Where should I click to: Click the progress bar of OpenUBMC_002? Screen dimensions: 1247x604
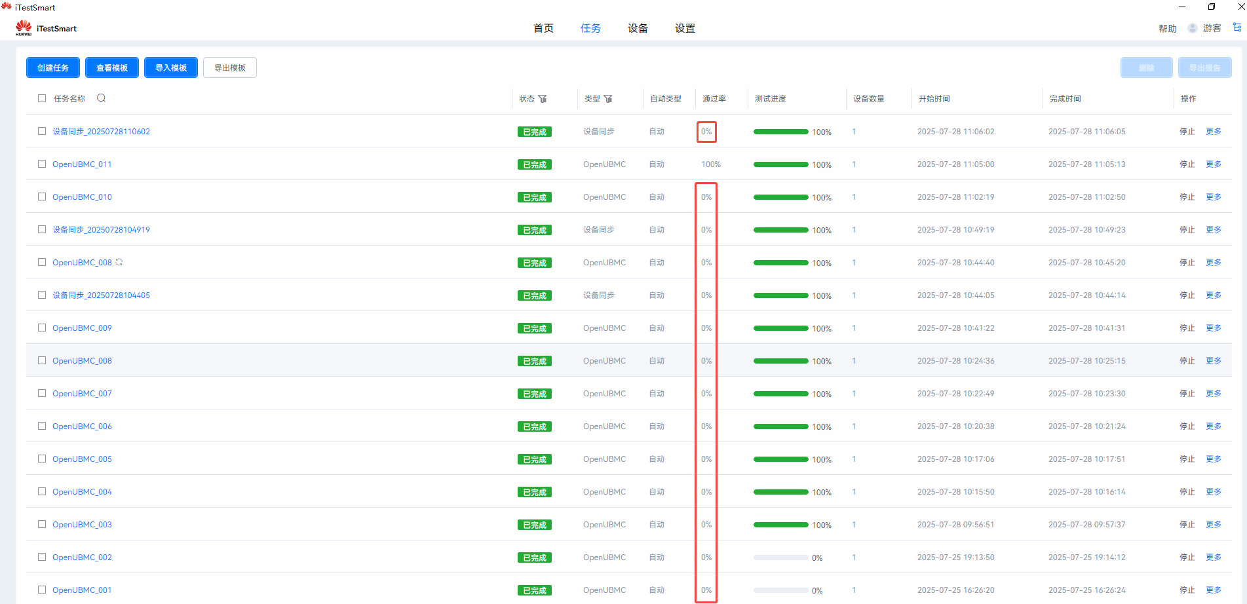[x=780, y=557]
